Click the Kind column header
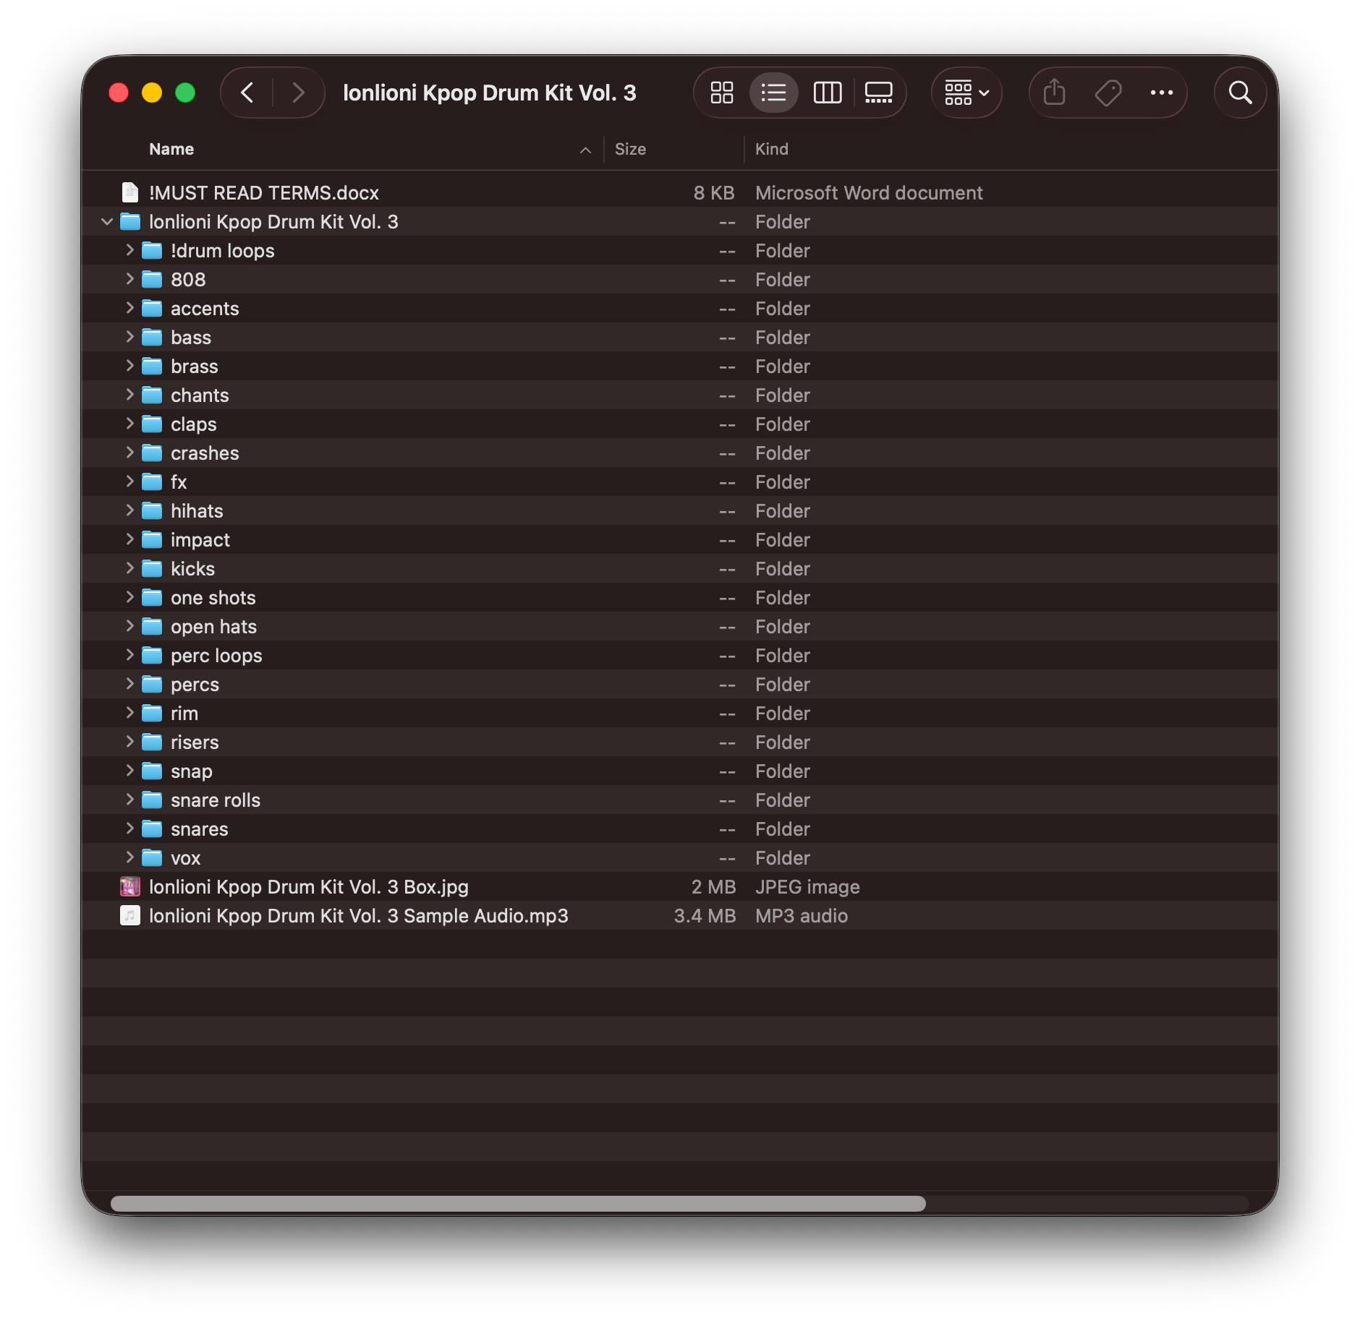1360x1323 pixels. [771, 149]
